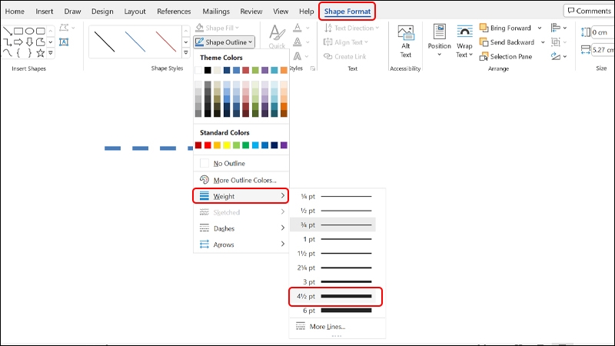The height and width of the screenshot is (346, 615).
Task: Open the Selection Pane
Action: (506, 56)
